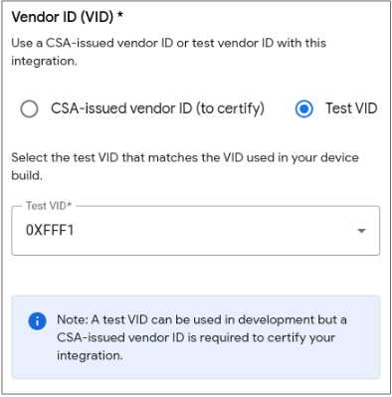This screenshot has width=392, height=397.
Task: Click empty area inside Test VID select box
Action: 212,231
